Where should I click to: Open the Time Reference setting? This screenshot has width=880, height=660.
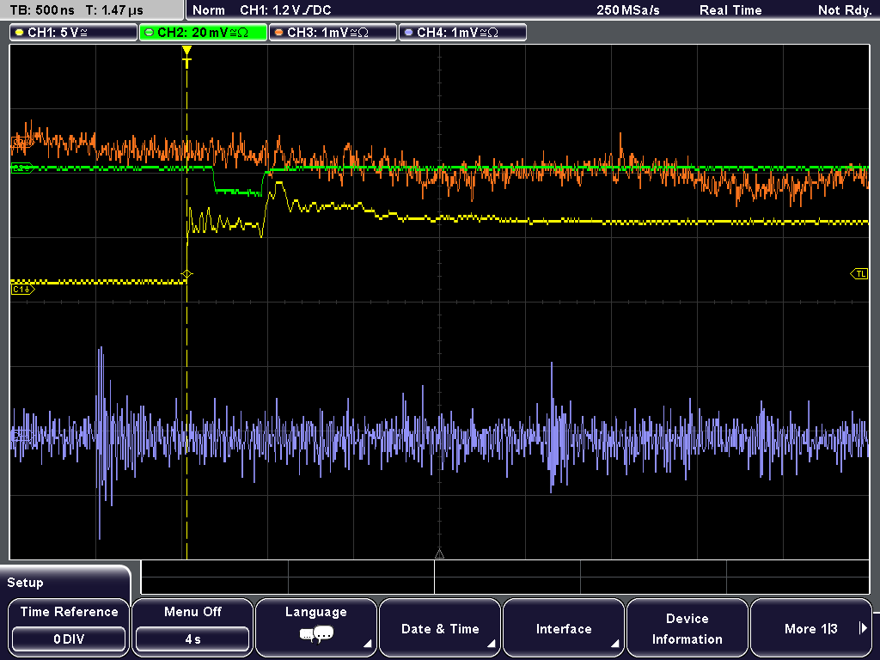coord(69,627)
